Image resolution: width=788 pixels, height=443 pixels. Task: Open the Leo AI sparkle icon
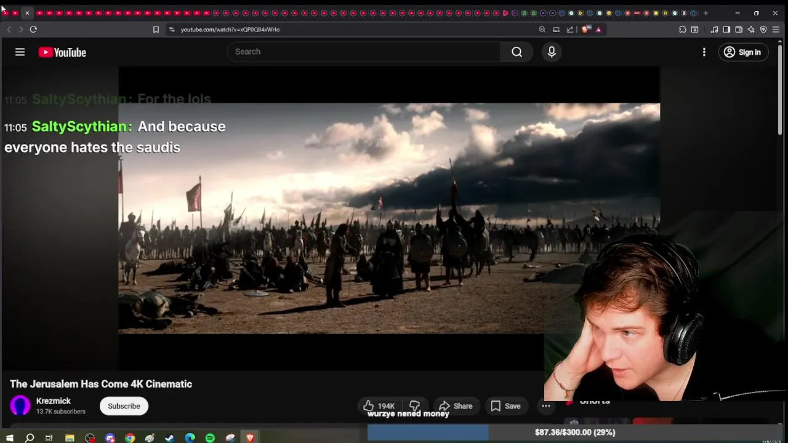coord(751,30)
